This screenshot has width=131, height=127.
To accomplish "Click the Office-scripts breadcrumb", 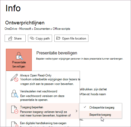I will (x=62, y=29).
